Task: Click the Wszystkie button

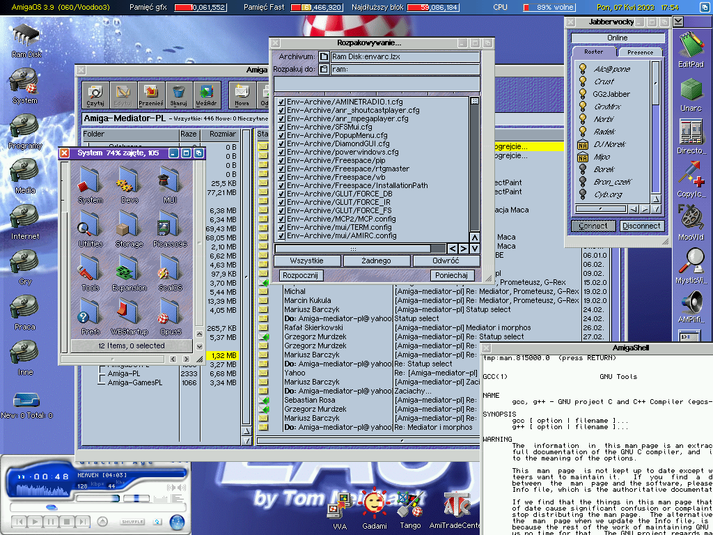Action: (x=307, y=261)
